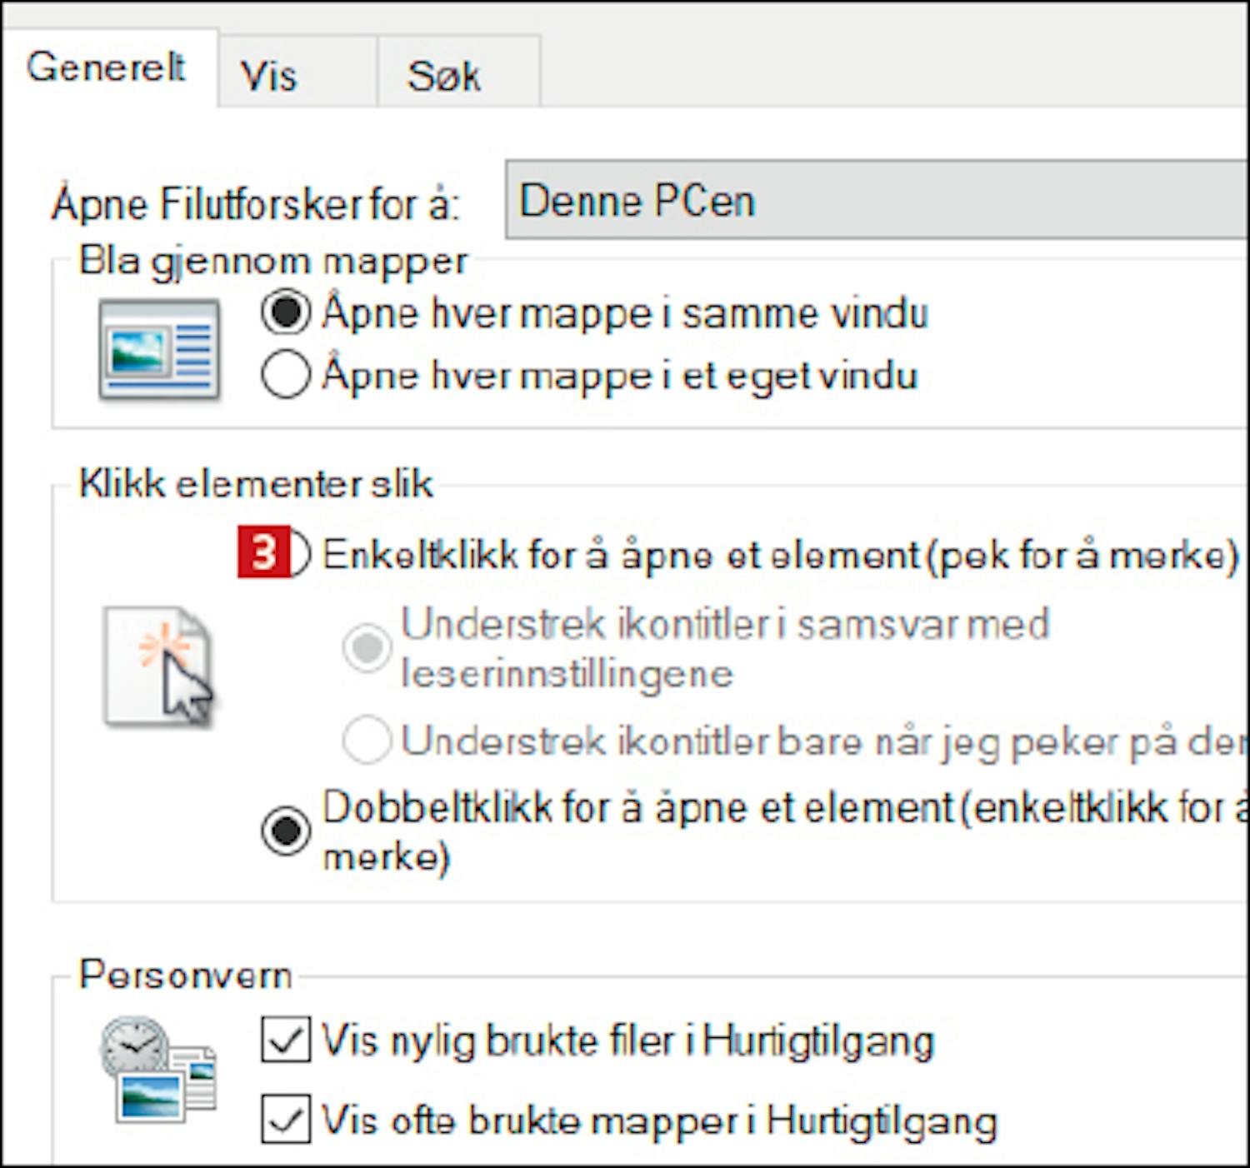This screenshot has width=1250, height=1168.
Task: Select 'Åpne hver mappe i samme vindu'
Action: (x=286, y=313)
